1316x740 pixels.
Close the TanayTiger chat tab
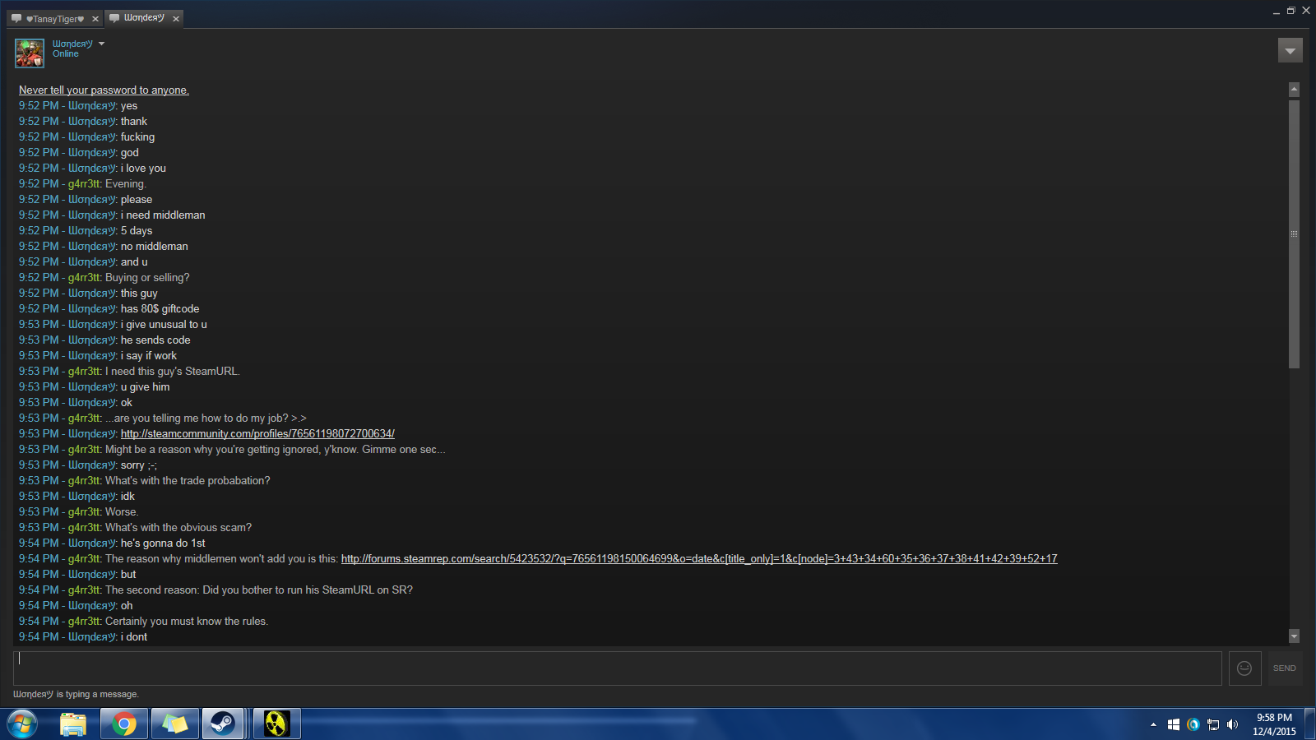point(95,19)
